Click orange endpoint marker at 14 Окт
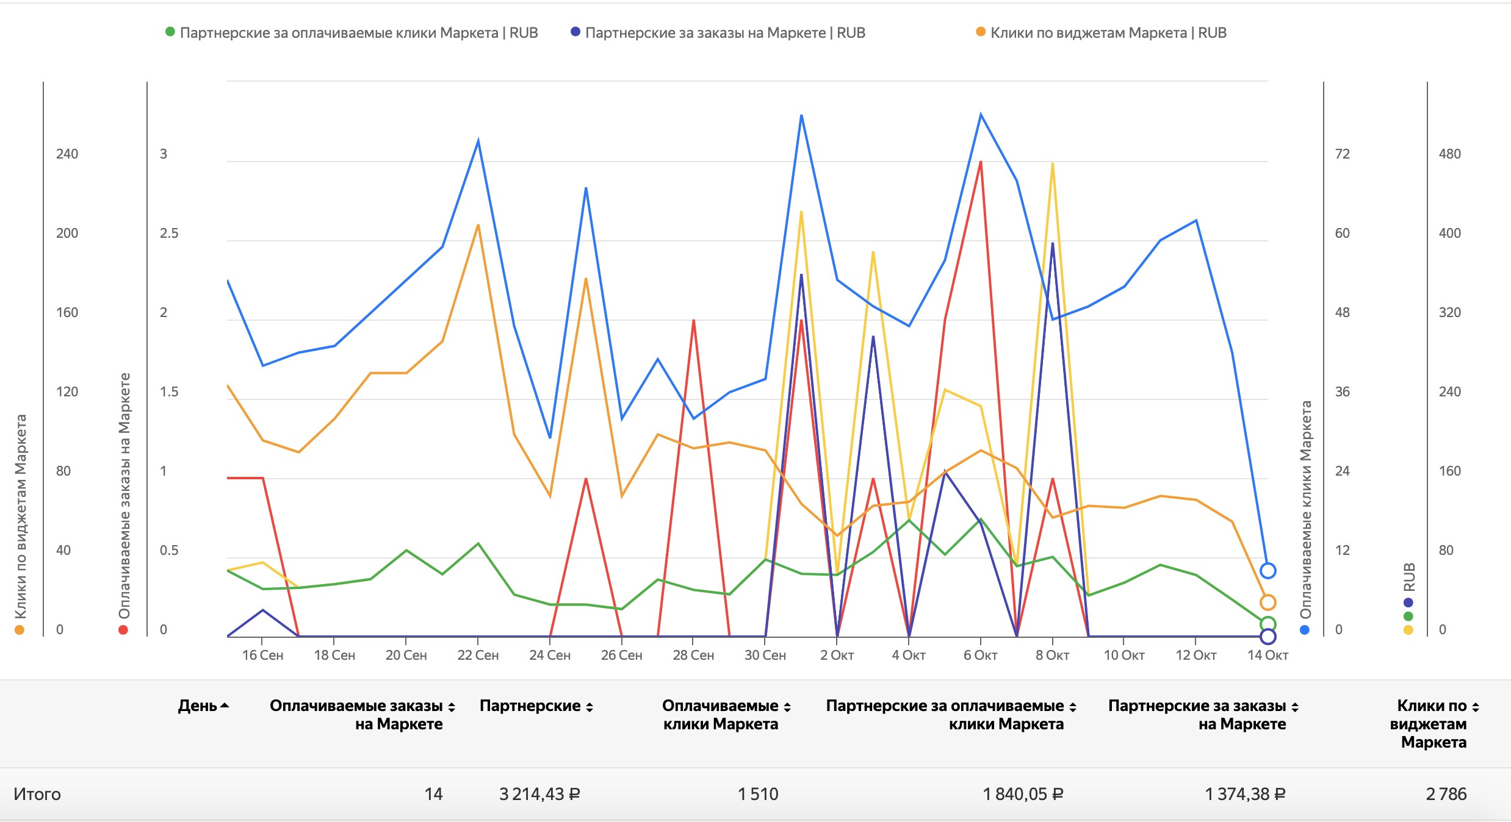Screen dimensions: 1511x822 [x=1268, y=602]
